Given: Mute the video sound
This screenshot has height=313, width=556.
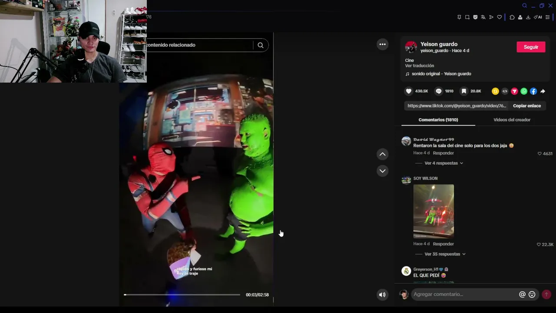Looking at the screenshot, I should click(382, 295).
